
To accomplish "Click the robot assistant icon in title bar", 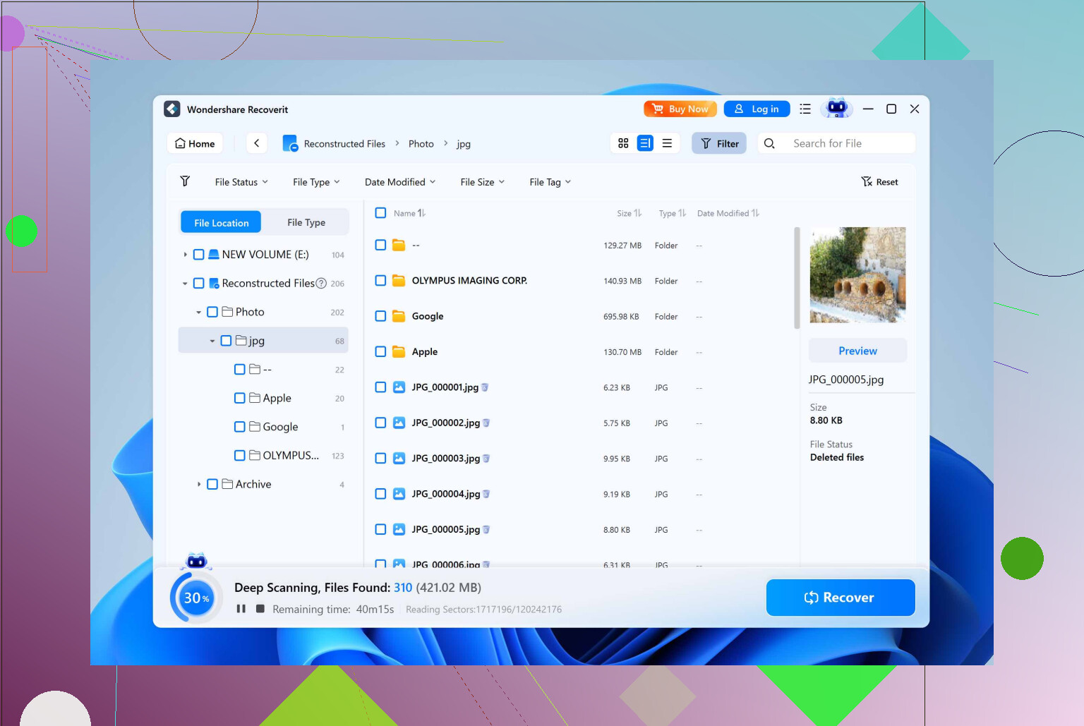I will [x=837, y=108].
